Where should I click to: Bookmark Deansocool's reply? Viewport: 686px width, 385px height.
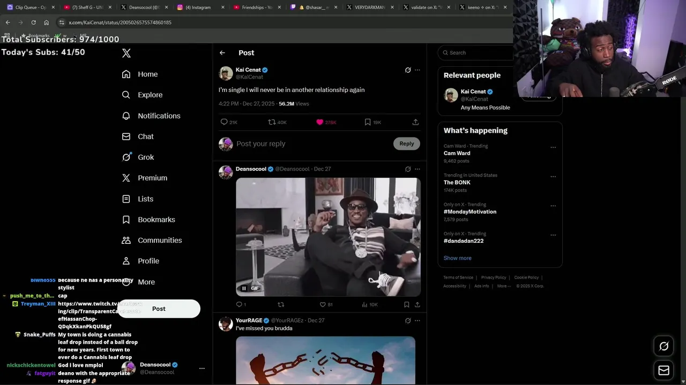(x=407, y=304)
